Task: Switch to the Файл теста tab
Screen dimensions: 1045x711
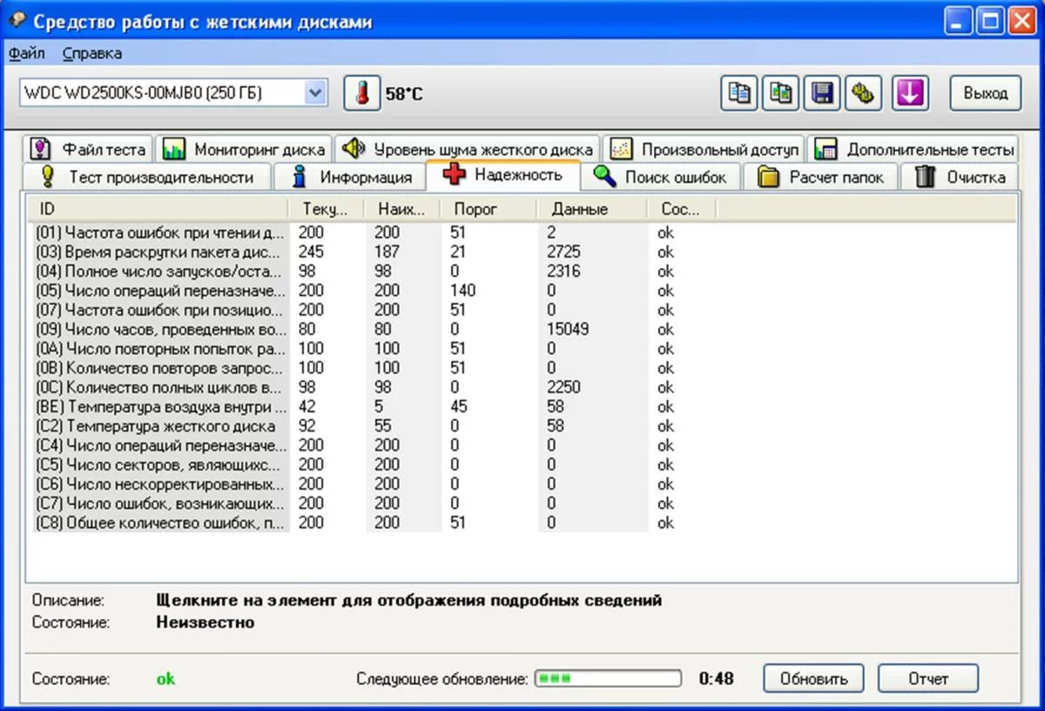Action: click(x=88, y=149)
